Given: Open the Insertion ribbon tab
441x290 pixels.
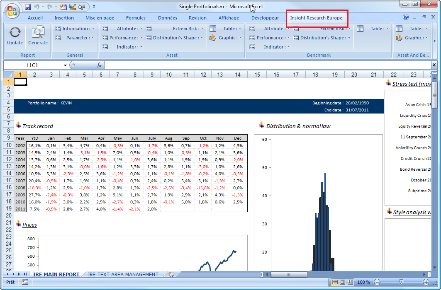Looking at the screenshot, I should point(64,18).
